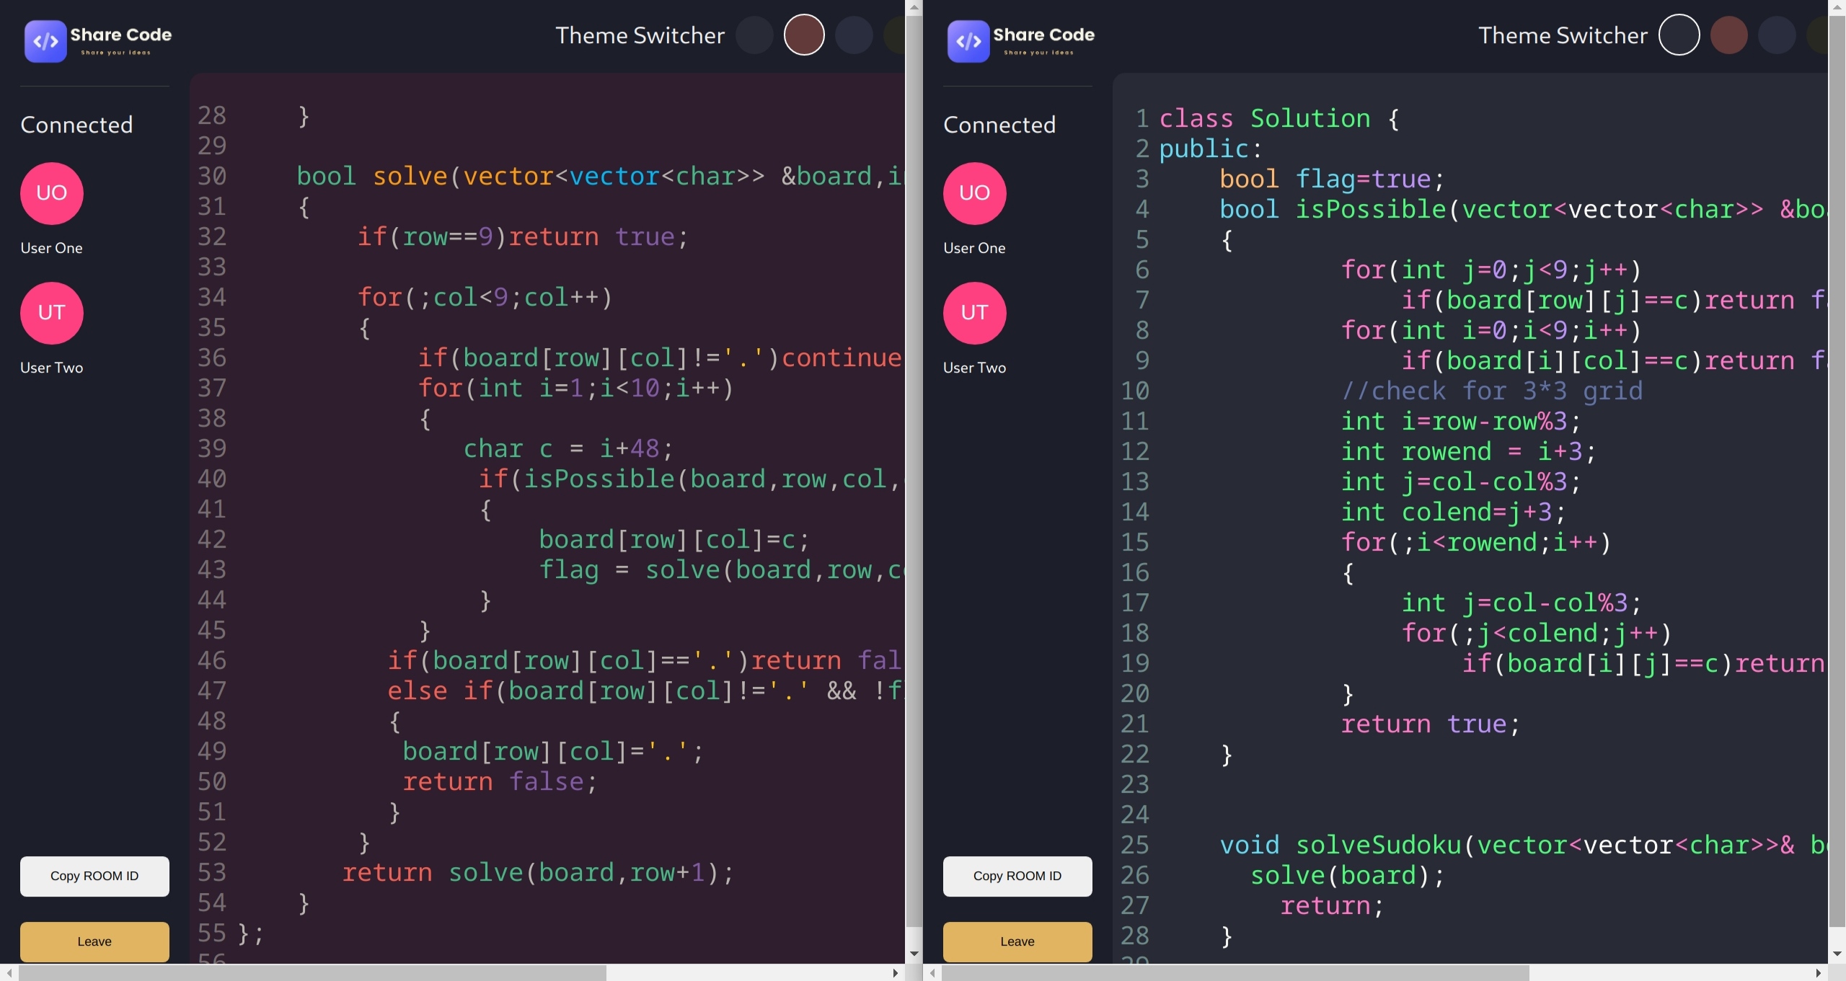Image resolution: width=1846 pixels, height=981 pixels.
Task: Click the Share Code logo in the left panel
Action: (99, 41)
